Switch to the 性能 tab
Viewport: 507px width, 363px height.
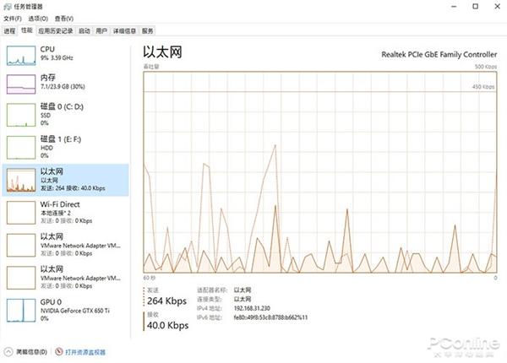click(27, 30)
